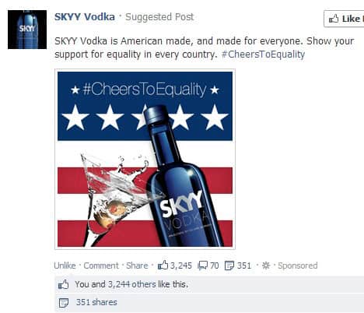
Task: Unlike the SKYY Vodka post
Action: pyautogui.click(x=65, y=266)
